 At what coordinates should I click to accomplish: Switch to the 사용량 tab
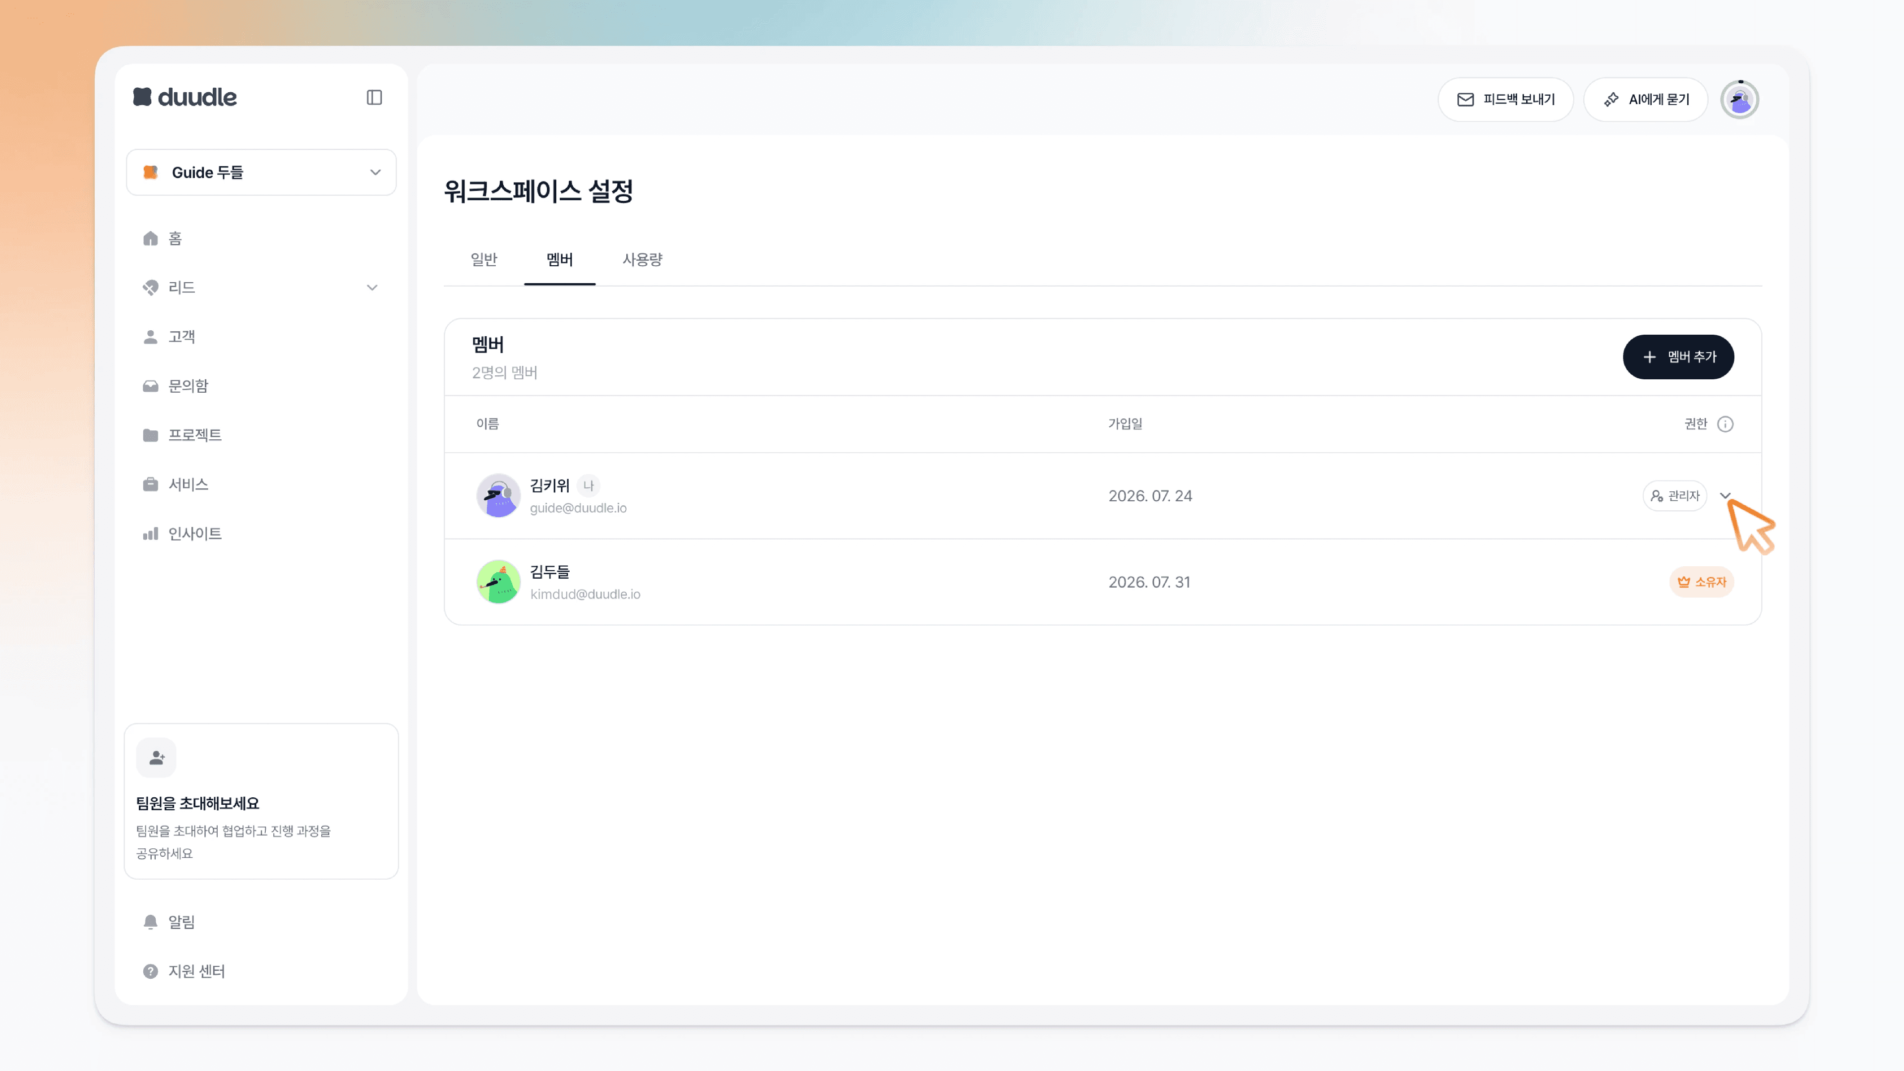pos(642,259)
